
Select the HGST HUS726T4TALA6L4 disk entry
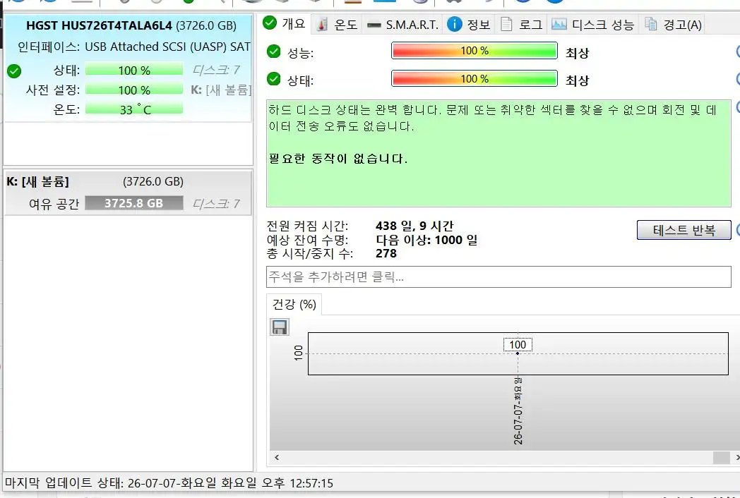[x=129, y=68]
